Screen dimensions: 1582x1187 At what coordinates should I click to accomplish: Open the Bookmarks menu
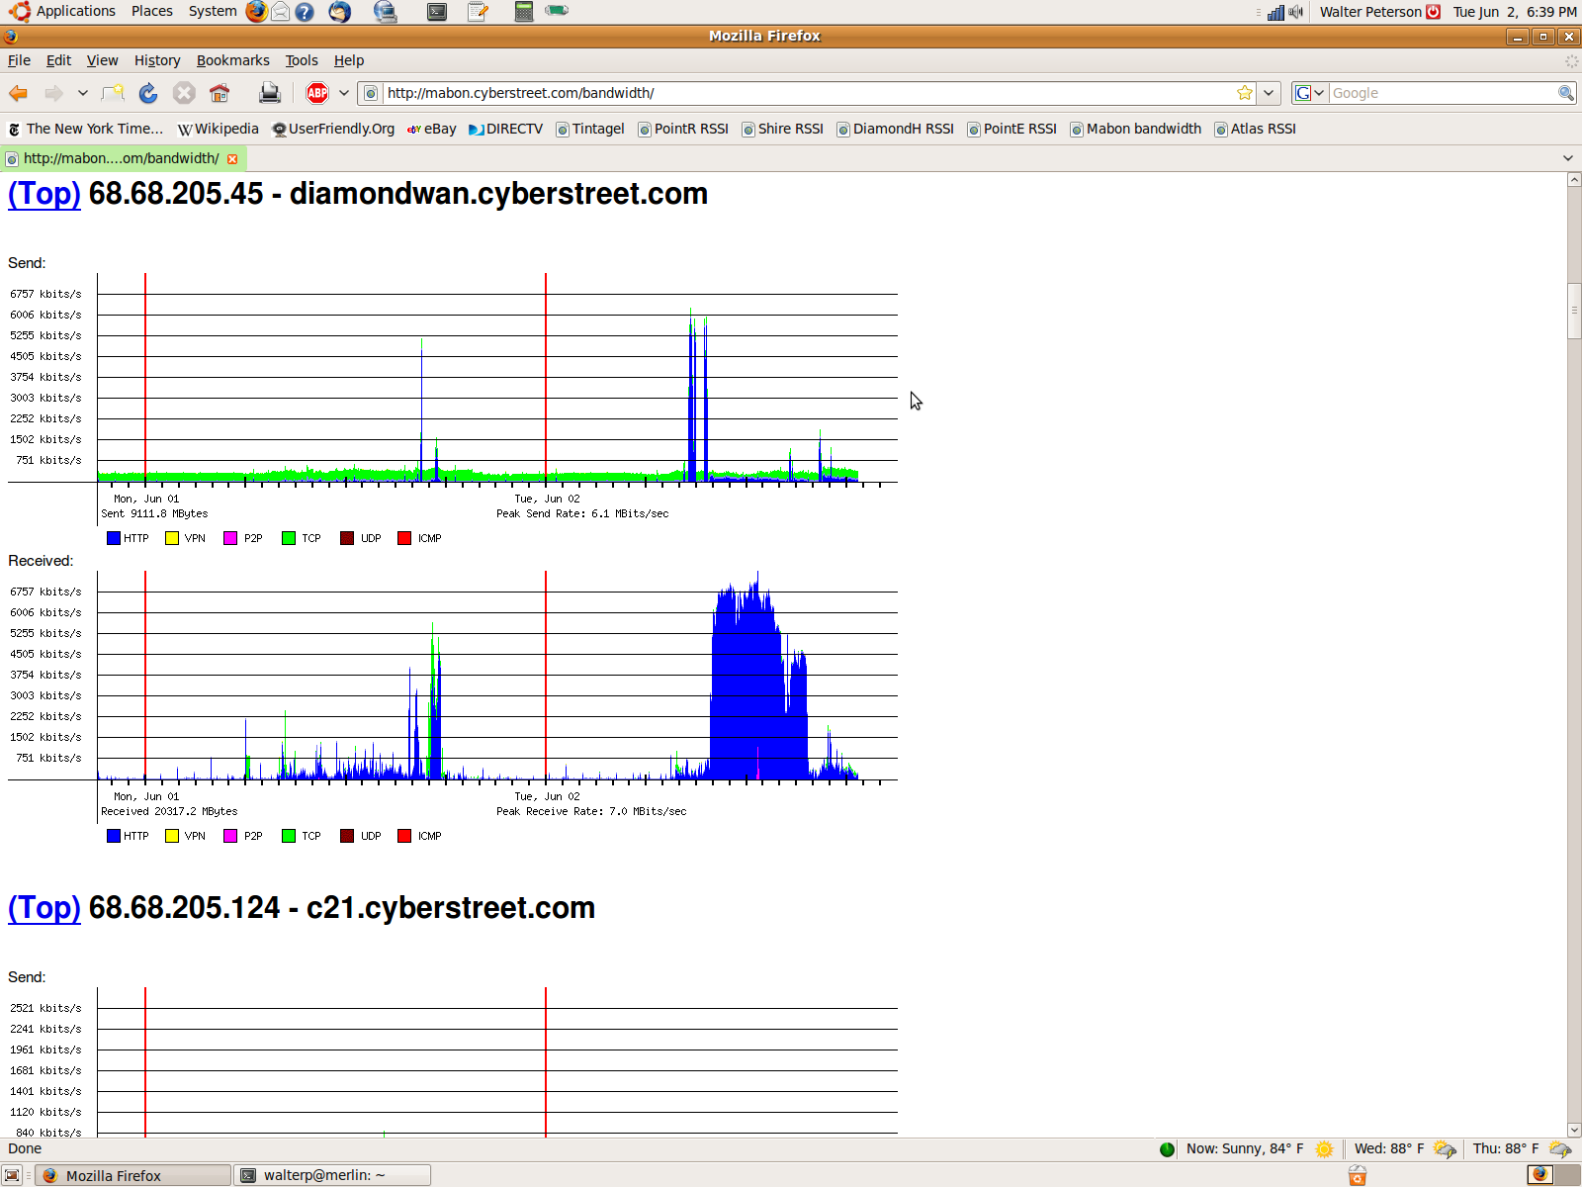pyautogui.click(x=232, y=60)
